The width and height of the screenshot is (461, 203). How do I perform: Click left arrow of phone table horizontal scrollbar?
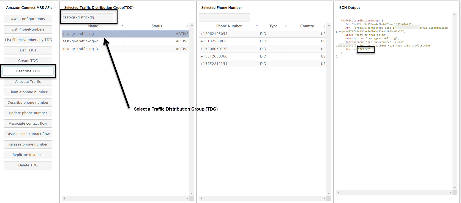201,198
